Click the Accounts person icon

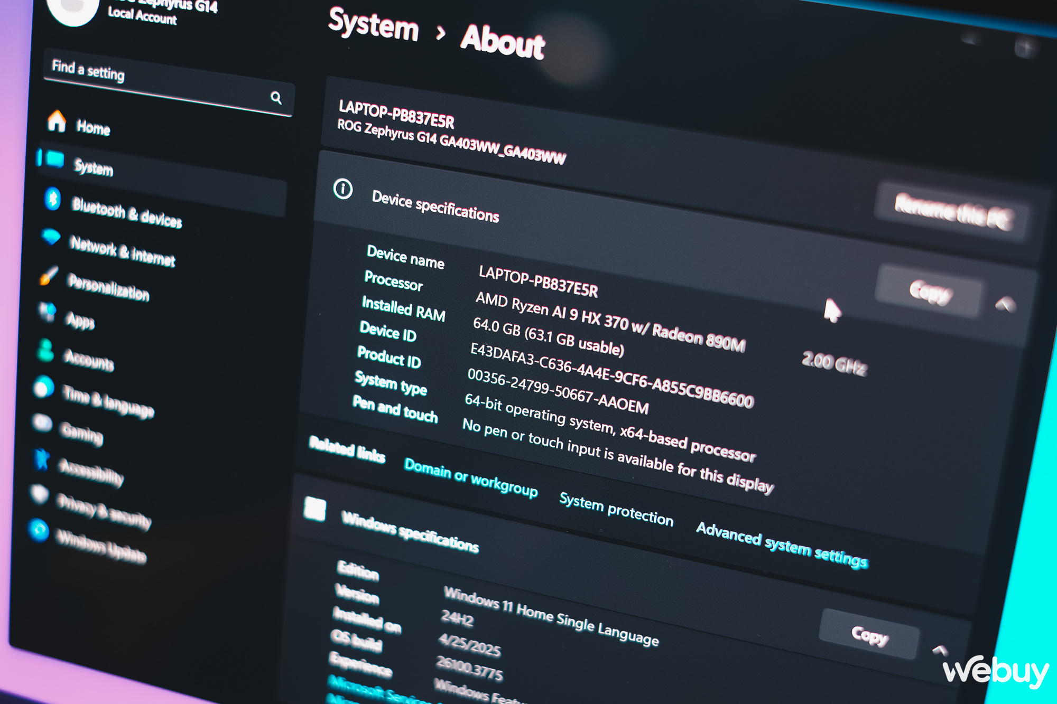[x=45, y=350]
